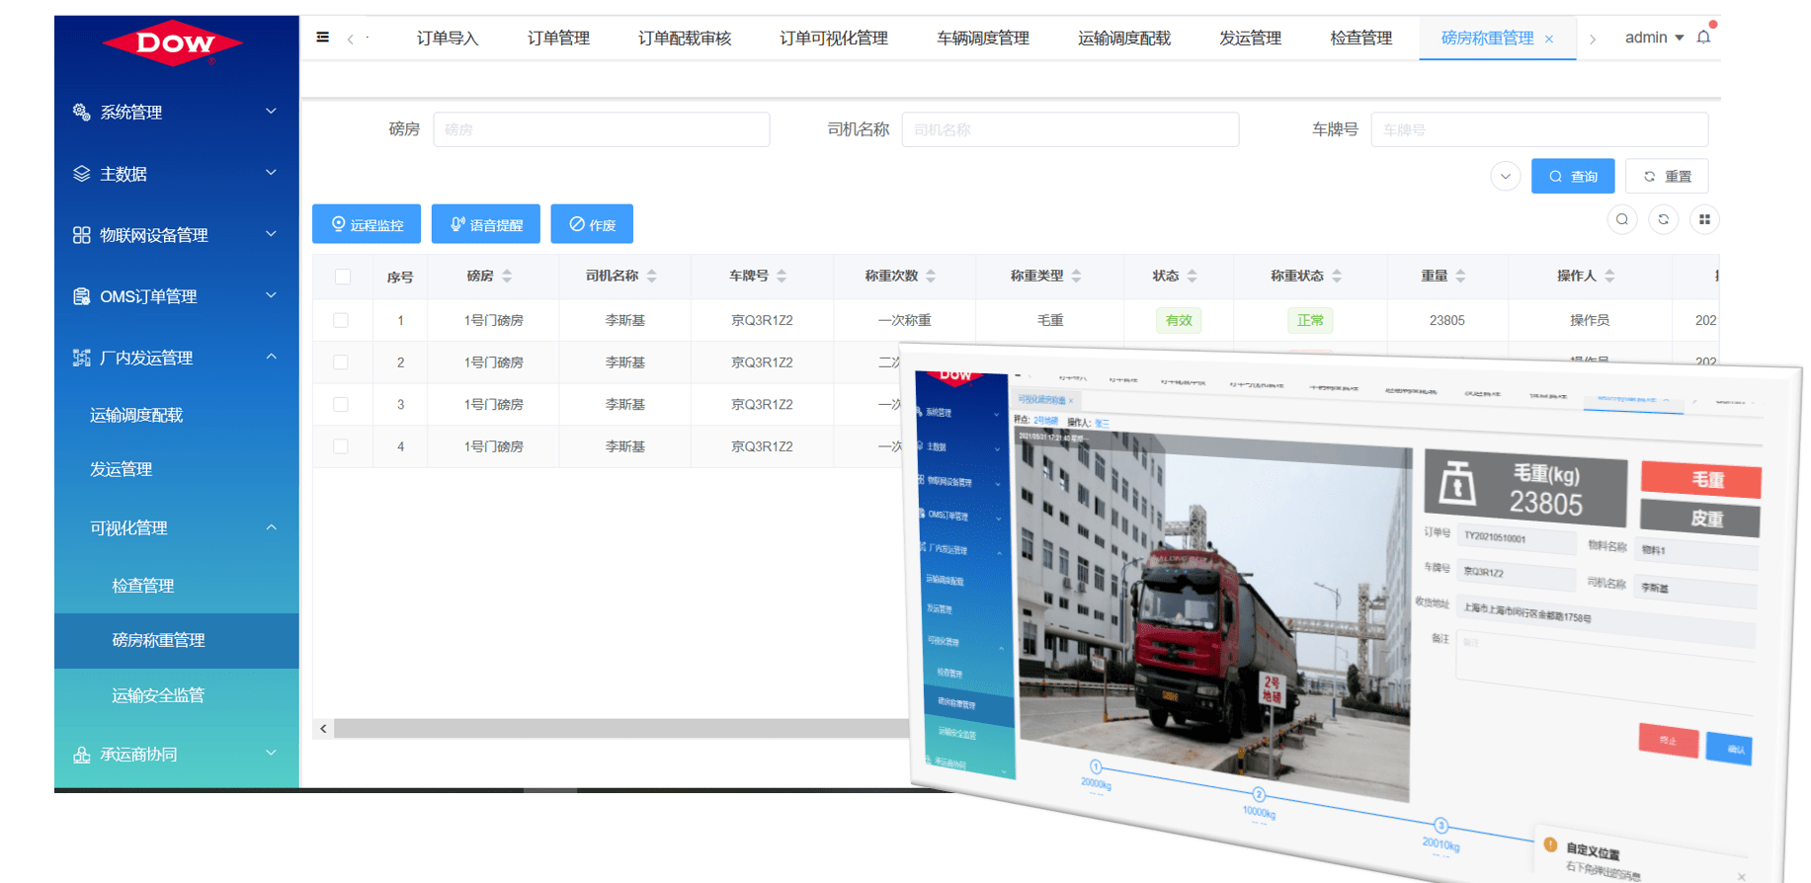Click the 查询 search button
Image resolution: width=1811 pixels, height=883 pixels.
click(x=1573, y=176)
